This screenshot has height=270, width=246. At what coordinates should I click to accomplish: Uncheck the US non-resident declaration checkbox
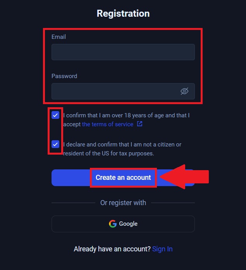point(55,145)
